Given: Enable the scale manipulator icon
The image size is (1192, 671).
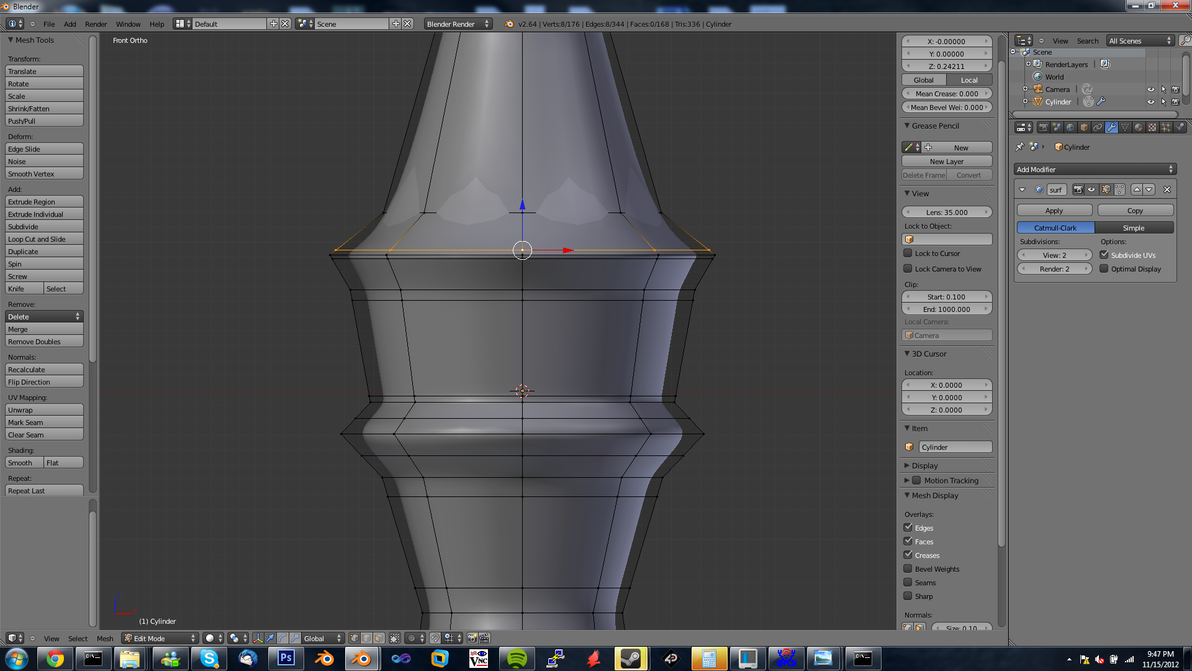Looking at the screenshot, I should point(295,638).
